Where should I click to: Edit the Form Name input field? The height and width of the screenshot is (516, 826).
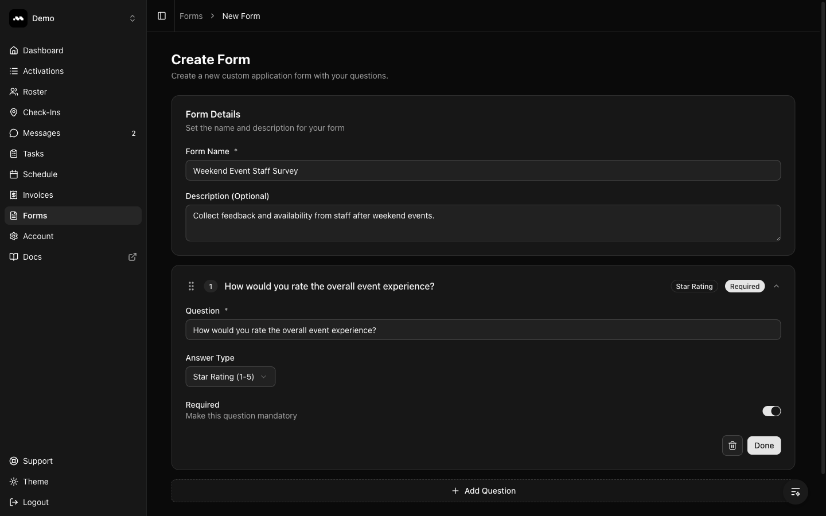[x=483, y=171]
